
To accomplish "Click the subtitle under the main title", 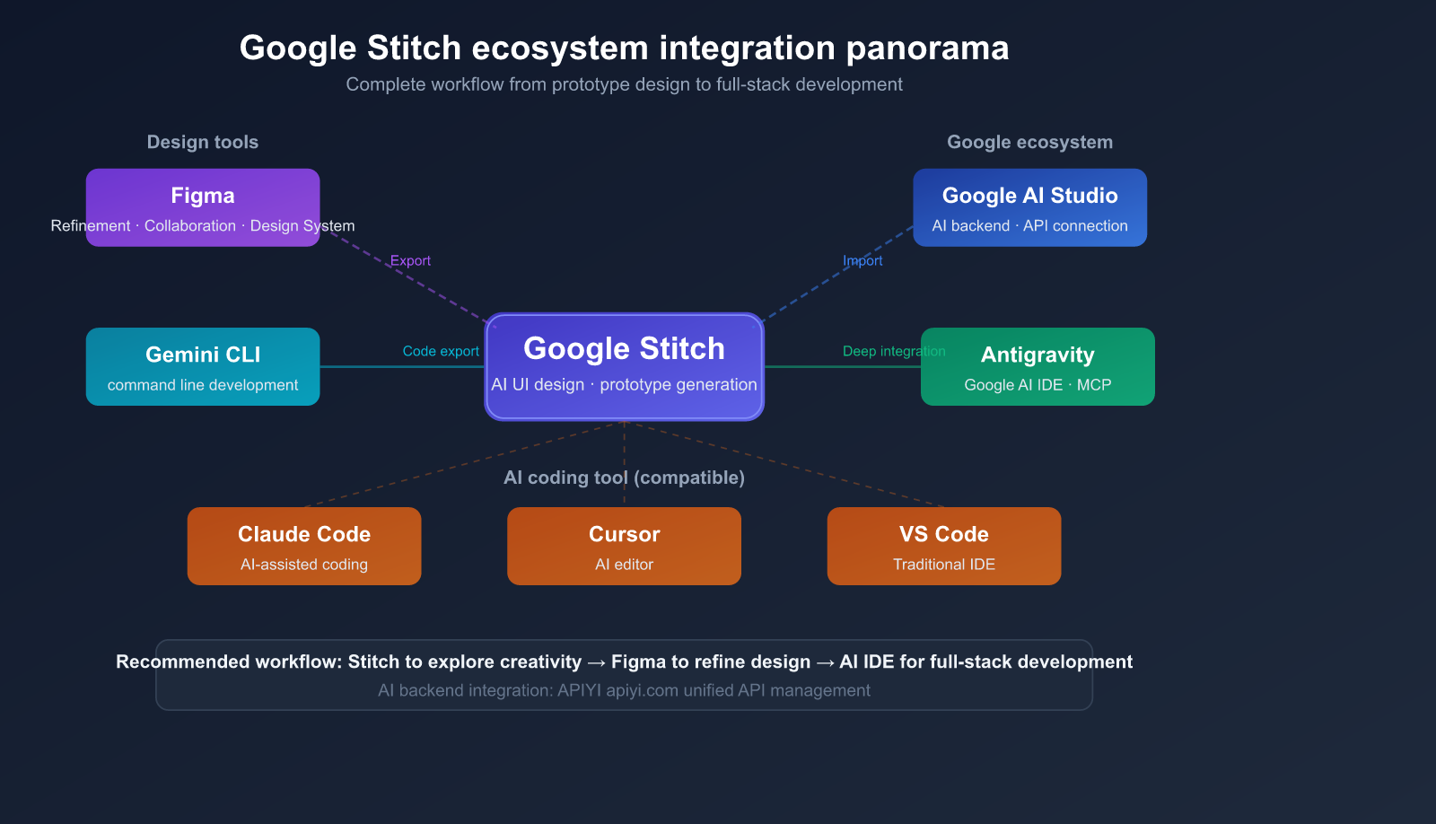I will tap(624, 84).
